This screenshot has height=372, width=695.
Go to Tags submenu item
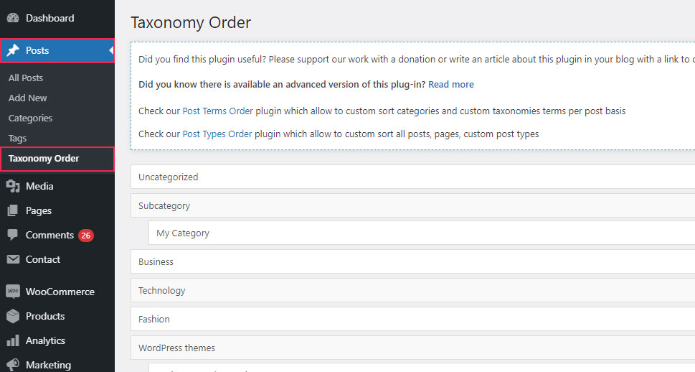click(x=17, y=138)
